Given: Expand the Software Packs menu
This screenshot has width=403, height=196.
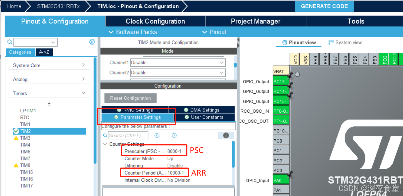Looking at the screenshot, I should coord(133,32).
